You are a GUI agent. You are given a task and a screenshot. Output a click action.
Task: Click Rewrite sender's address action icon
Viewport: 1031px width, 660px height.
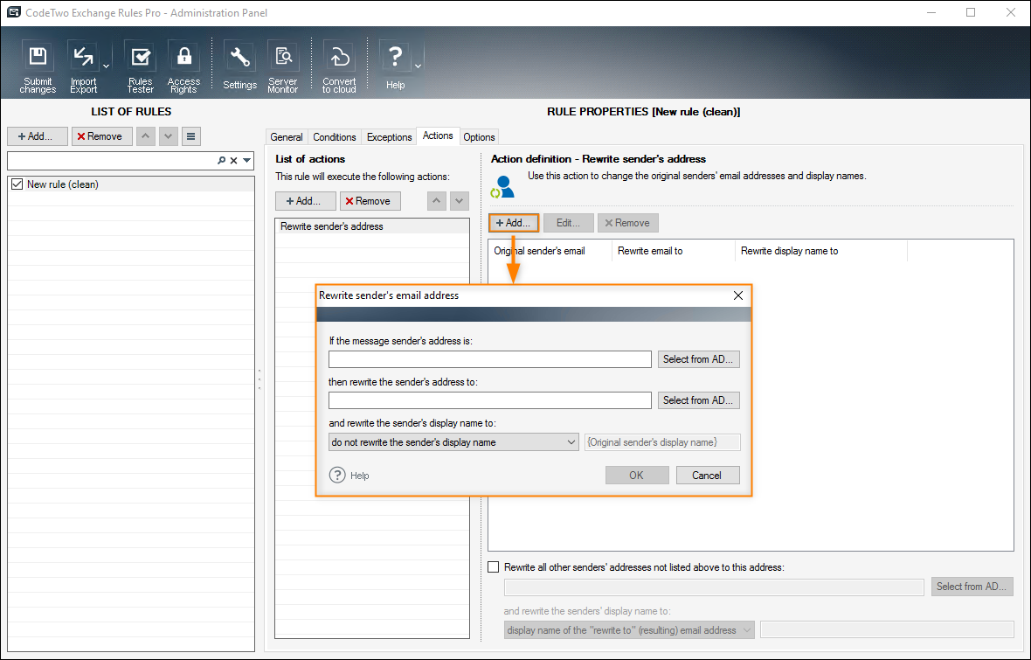(503, 187)
